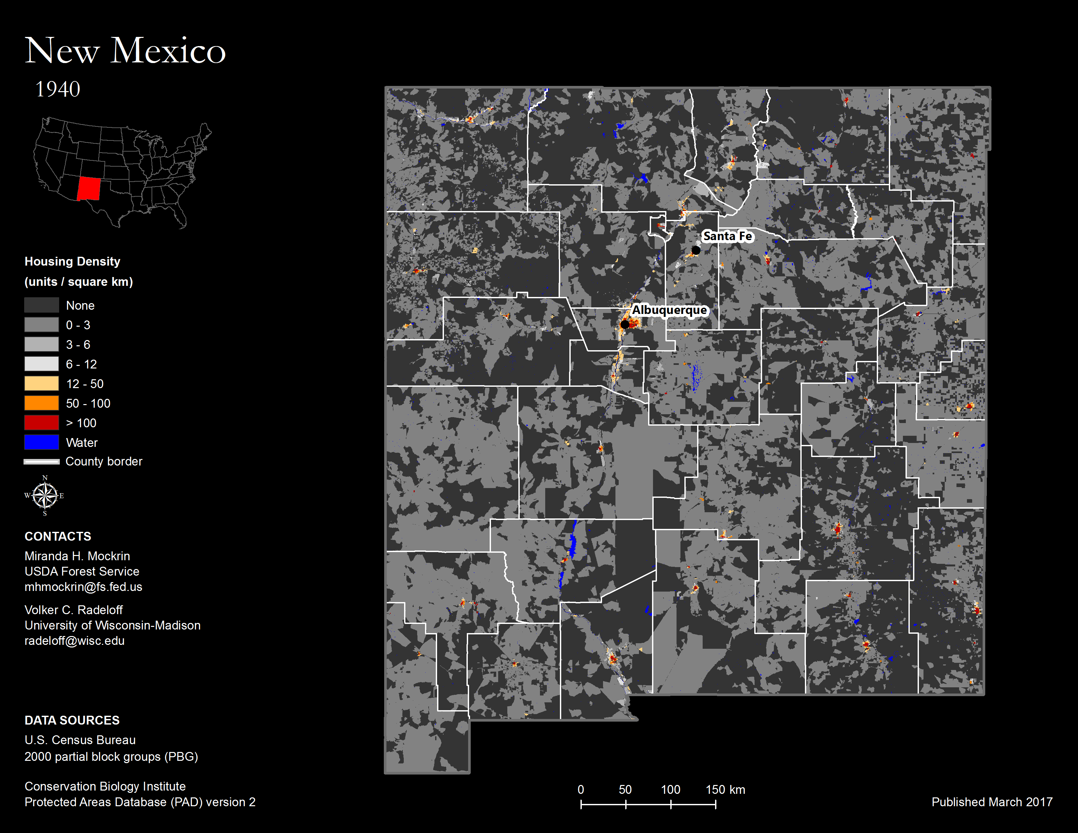The height and width of the screenshot is (833, 1078).
Task: Click the '3 - 6' legend swatch
Action: click(x=41, y=344)
